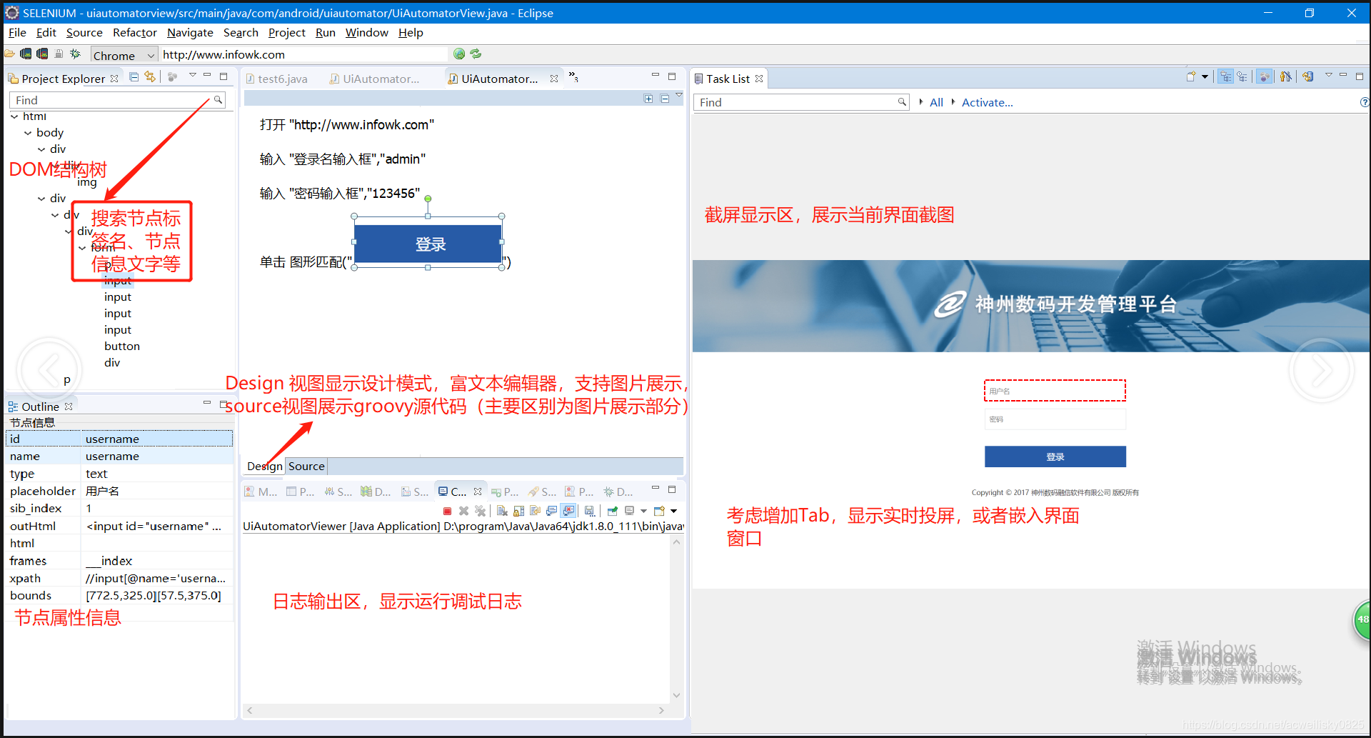
Task: Open the Open Console dropdown arrow
Action: (673, 511)
